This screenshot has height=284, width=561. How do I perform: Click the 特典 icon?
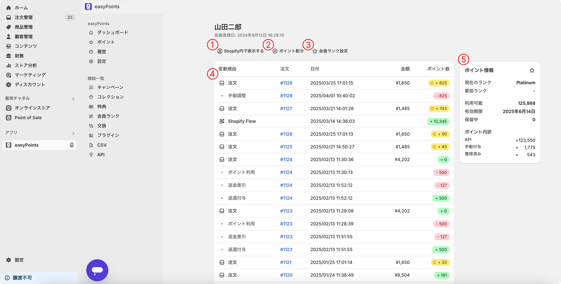point(91,106)
